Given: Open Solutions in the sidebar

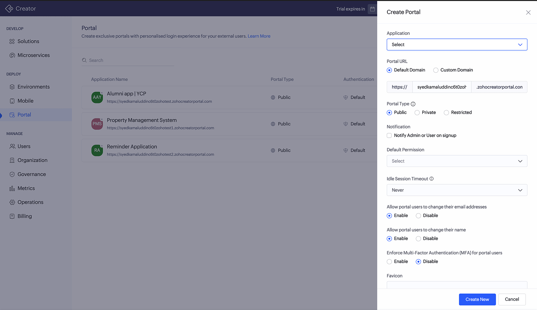Looking at the screenshot, I should [x=28, y=42].
